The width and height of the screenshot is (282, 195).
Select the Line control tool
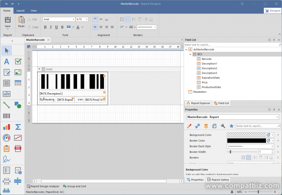(7, 105)
